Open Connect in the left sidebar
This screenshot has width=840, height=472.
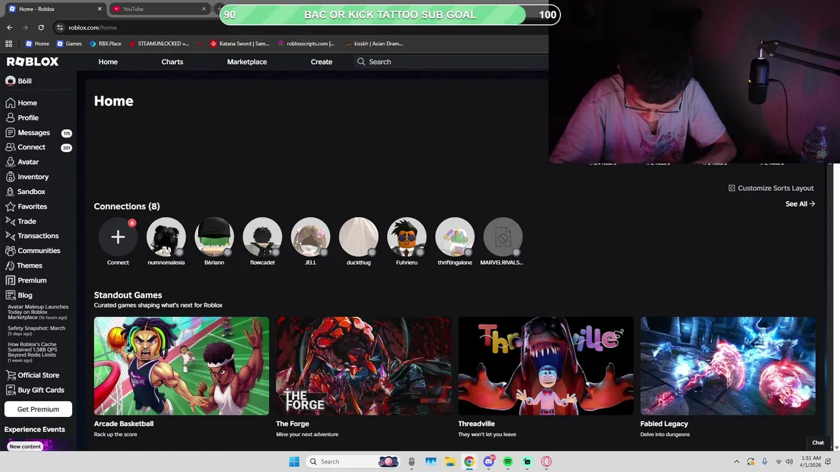(x=25, y=147)
